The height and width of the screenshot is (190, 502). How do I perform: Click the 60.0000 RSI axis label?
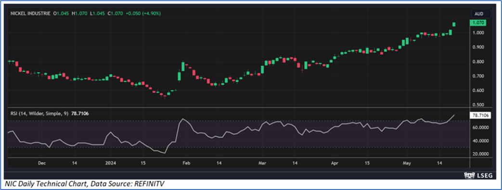coord(480,128)
